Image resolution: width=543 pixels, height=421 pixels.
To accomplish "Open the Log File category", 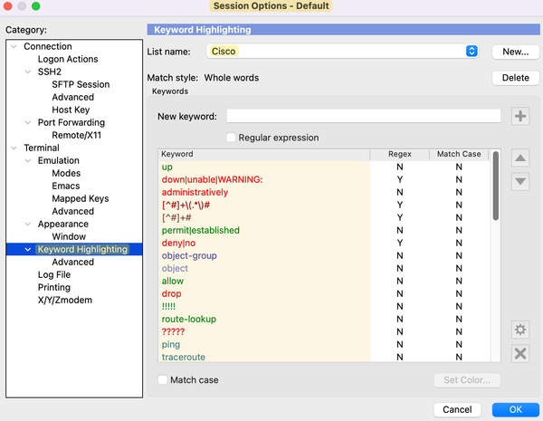I will (53, 275).
